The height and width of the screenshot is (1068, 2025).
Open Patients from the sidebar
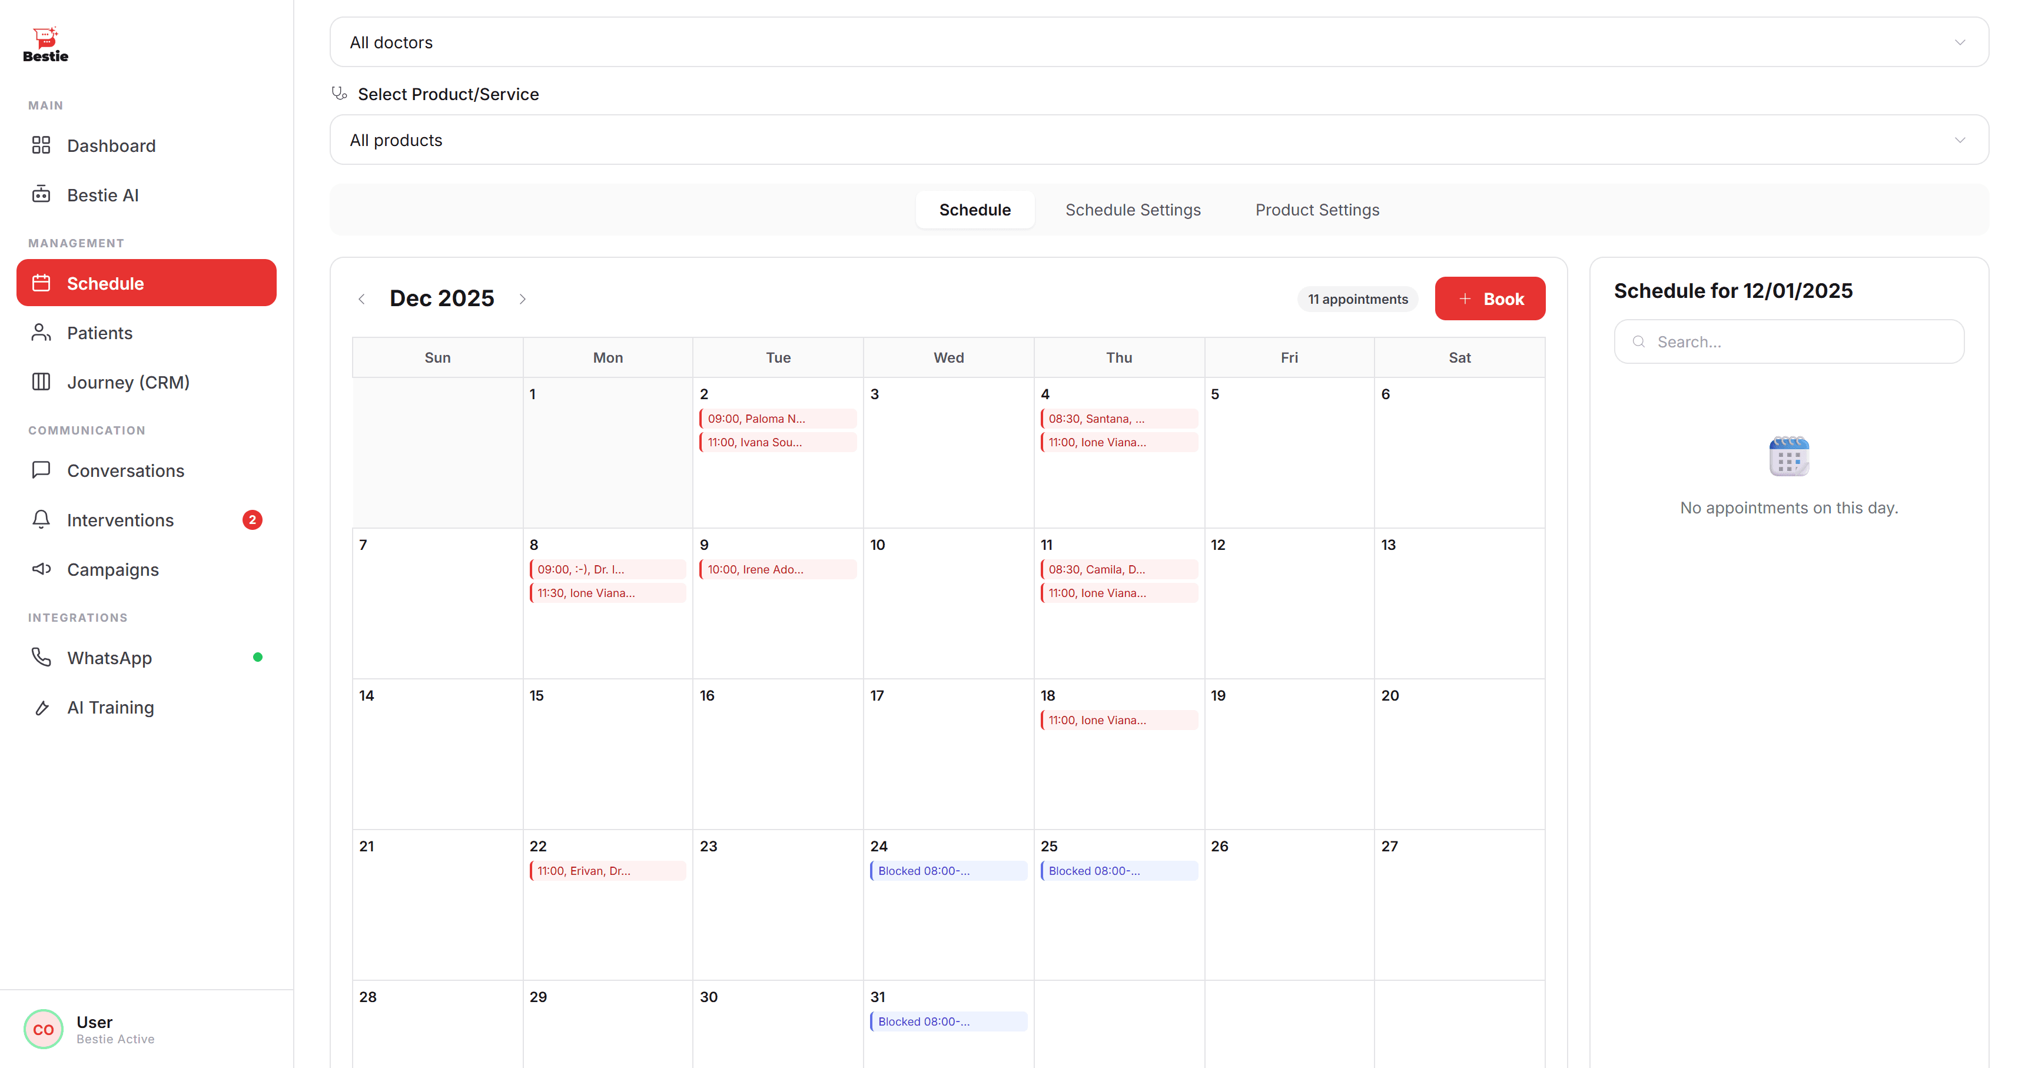coord(146,333)
